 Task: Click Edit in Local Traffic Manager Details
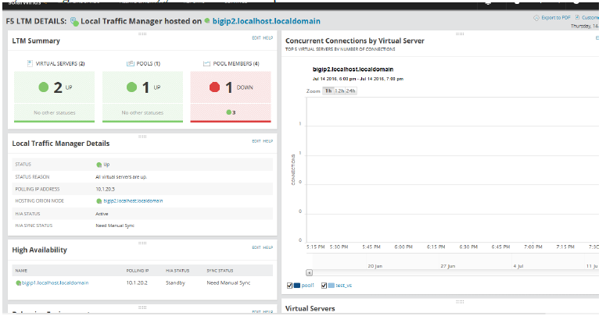click(x=256, y=141)
